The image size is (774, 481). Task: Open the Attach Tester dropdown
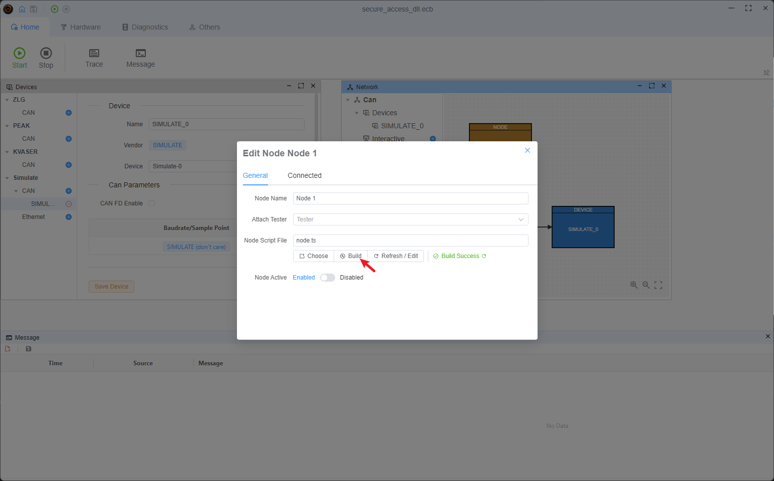(x=411, y=219)
